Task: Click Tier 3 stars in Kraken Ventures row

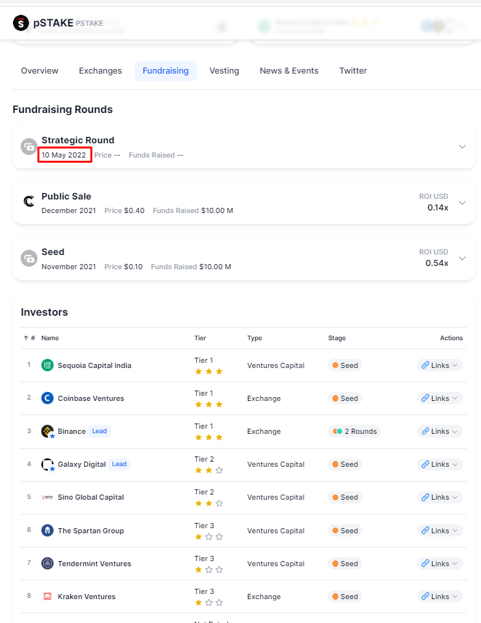Action: [209, 603]
